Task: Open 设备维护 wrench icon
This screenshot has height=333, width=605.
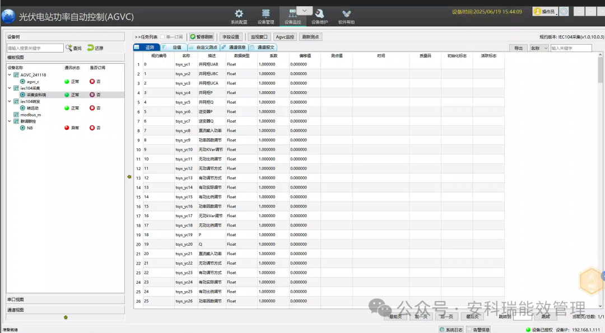Action: 319,14
